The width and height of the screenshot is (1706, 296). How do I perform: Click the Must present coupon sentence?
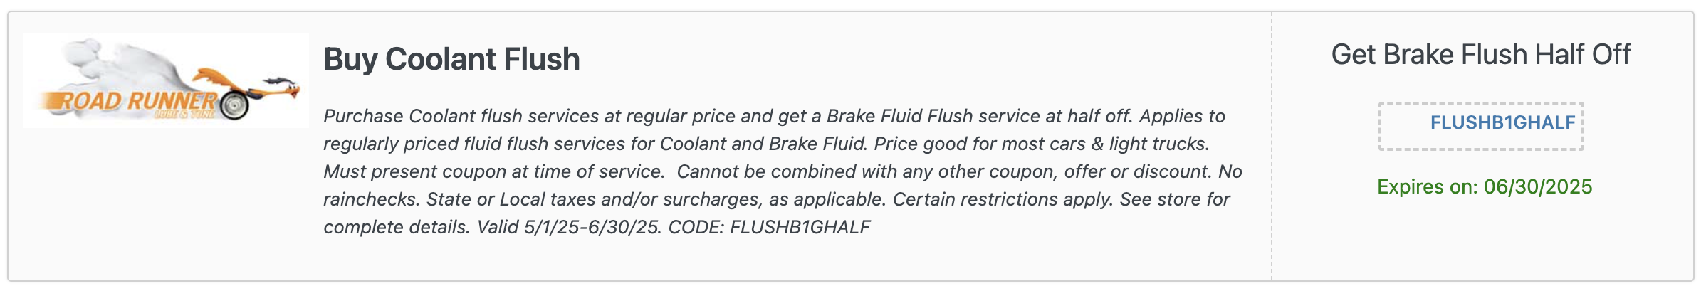494,171
